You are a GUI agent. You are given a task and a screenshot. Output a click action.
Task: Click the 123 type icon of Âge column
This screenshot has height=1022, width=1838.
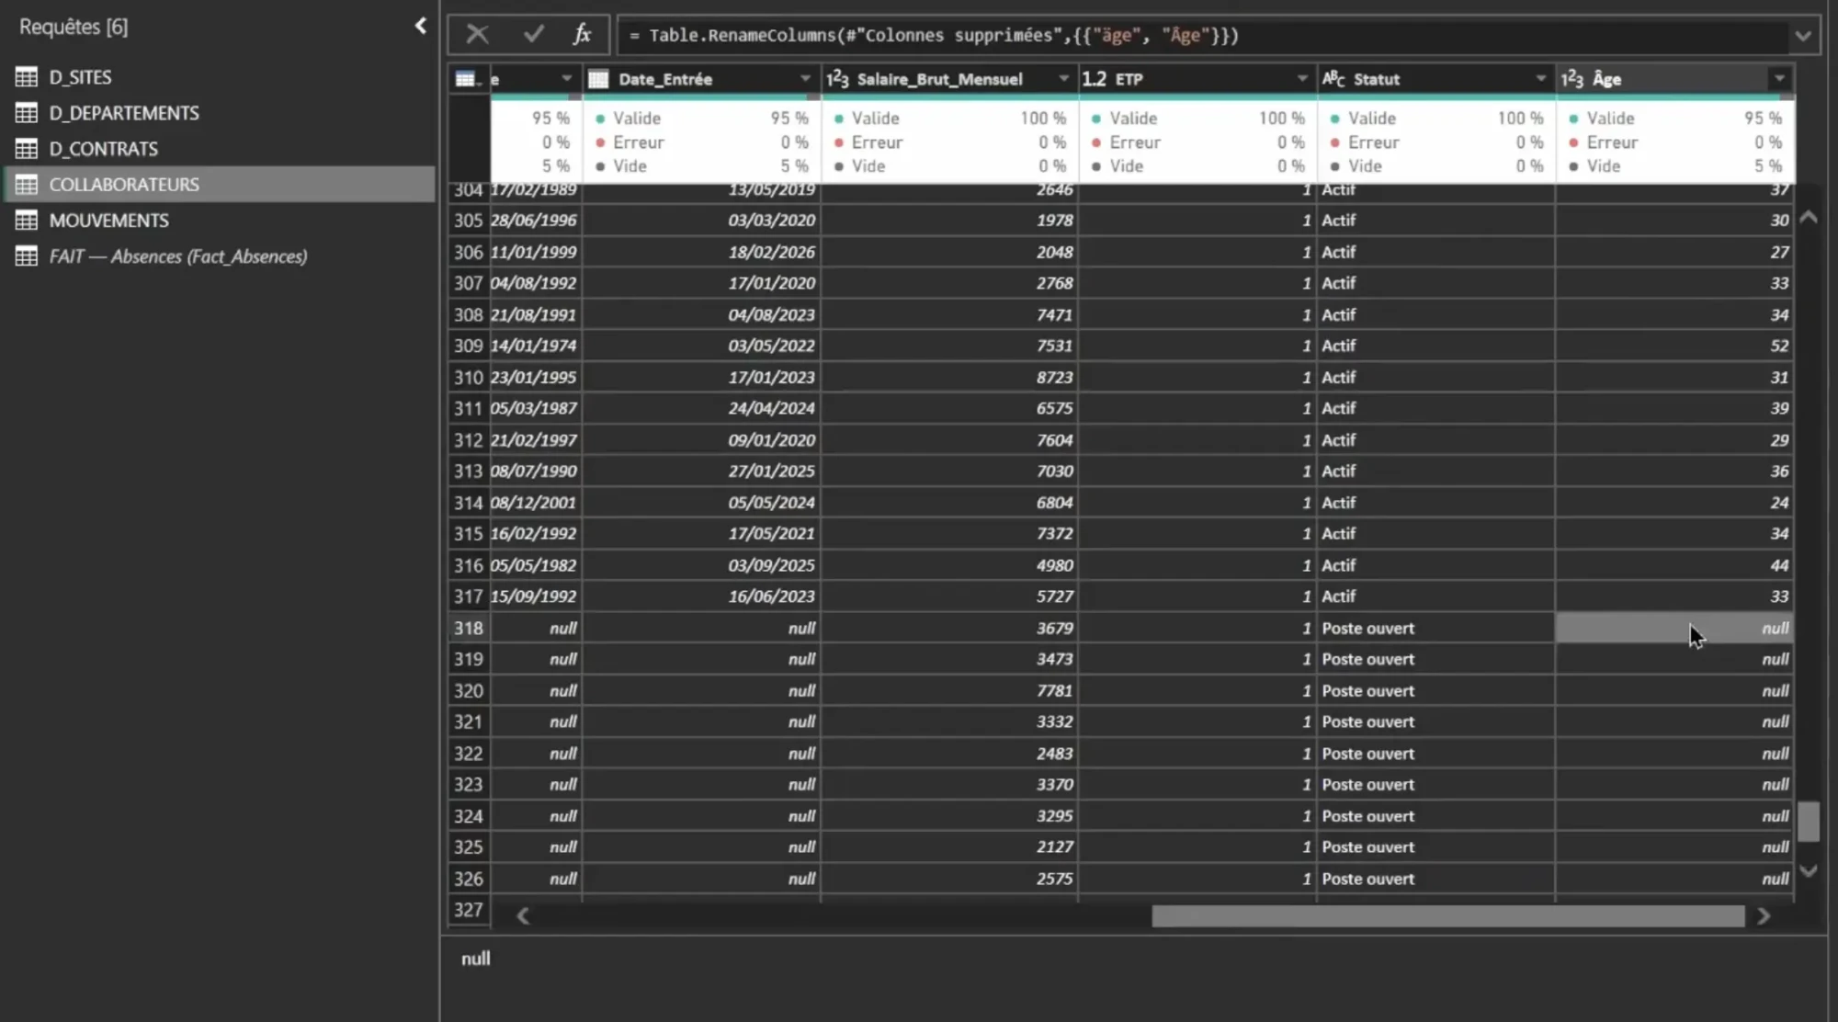pos(1572,79)
